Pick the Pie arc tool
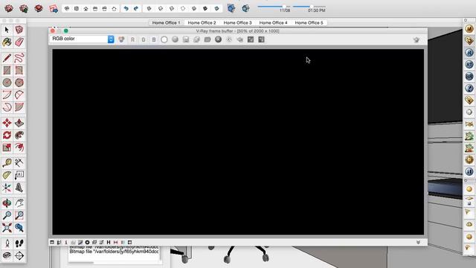The width and height of the screenshot is (476, 268). pos(19,107)
